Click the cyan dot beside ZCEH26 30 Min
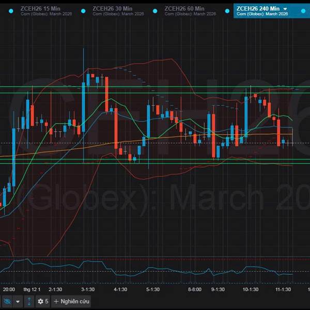 (x=83, y=11)
